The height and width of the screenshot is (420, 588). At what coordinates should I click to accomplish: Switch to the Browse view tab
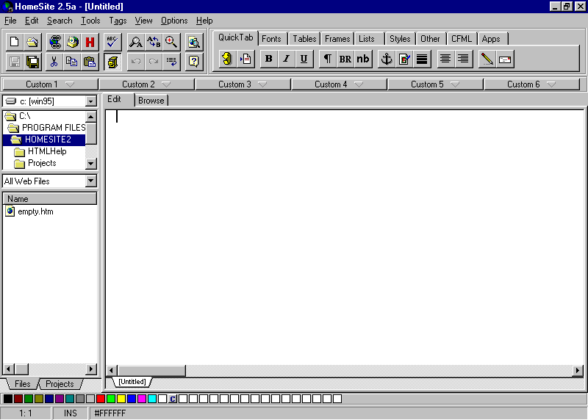pyautogui.click(x=151, y=101)
